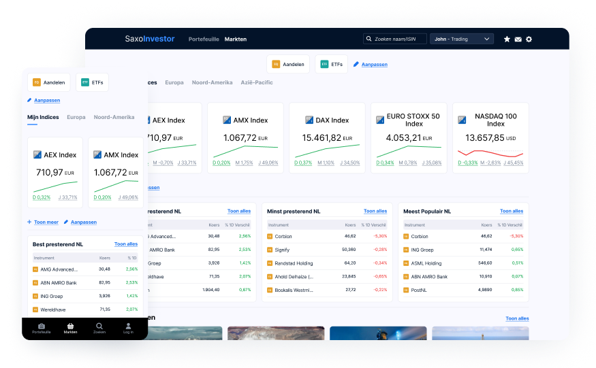Select Boskalis Westmi... row

click(x=327, y=290)
